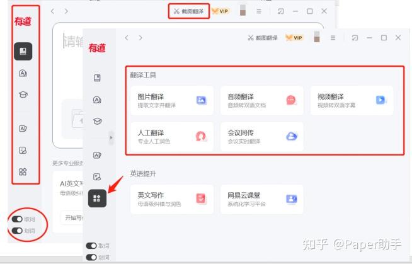Go back arrow in back window
This screenshot has height=264, width=412.
[53, 11]
